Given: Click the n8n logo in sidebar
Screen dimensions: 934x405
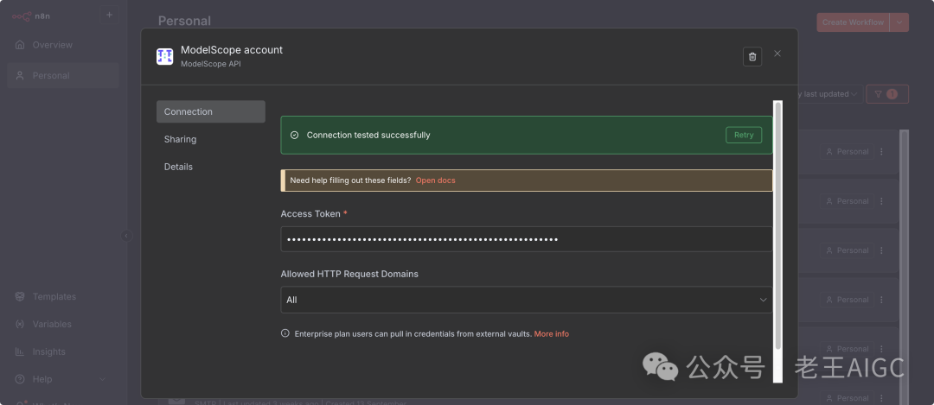Looking at the screenshot, I should [x=31, y=16].
